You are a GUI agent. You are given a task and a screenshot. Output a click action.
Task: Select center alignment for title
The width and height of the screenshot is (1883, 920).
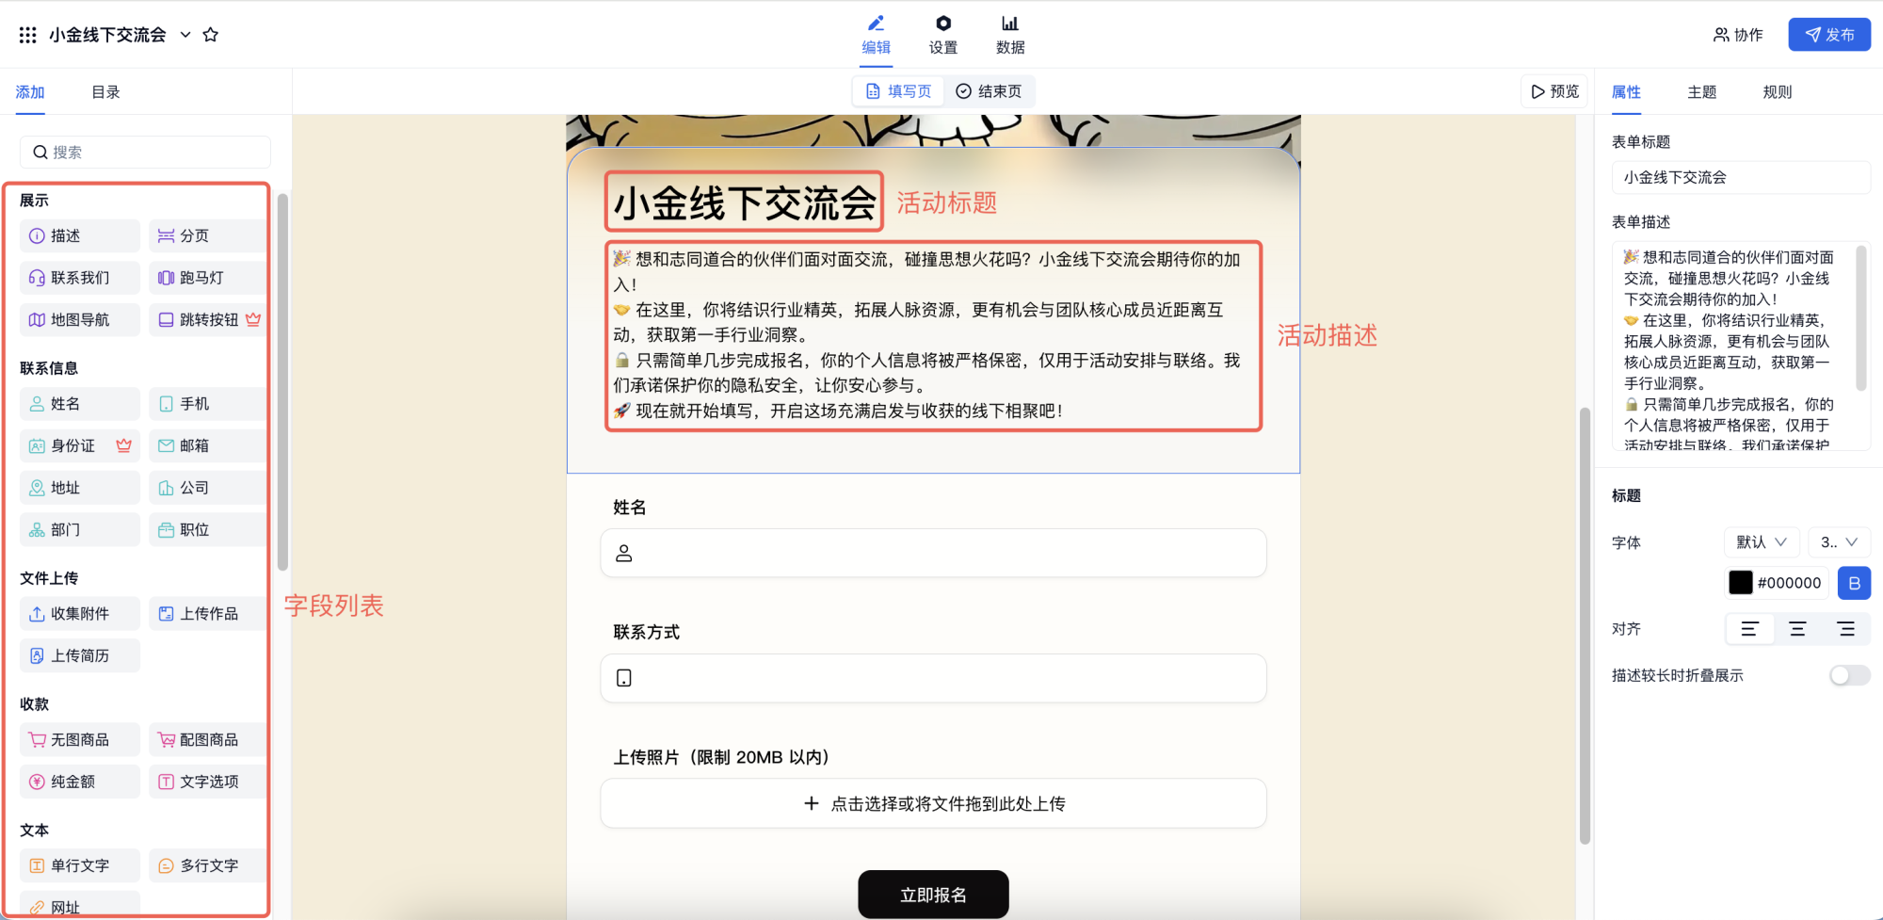(x=1797, y=629)
